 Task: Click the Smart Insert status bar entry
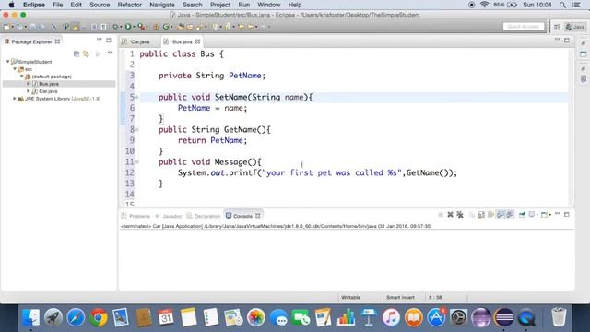400,297
